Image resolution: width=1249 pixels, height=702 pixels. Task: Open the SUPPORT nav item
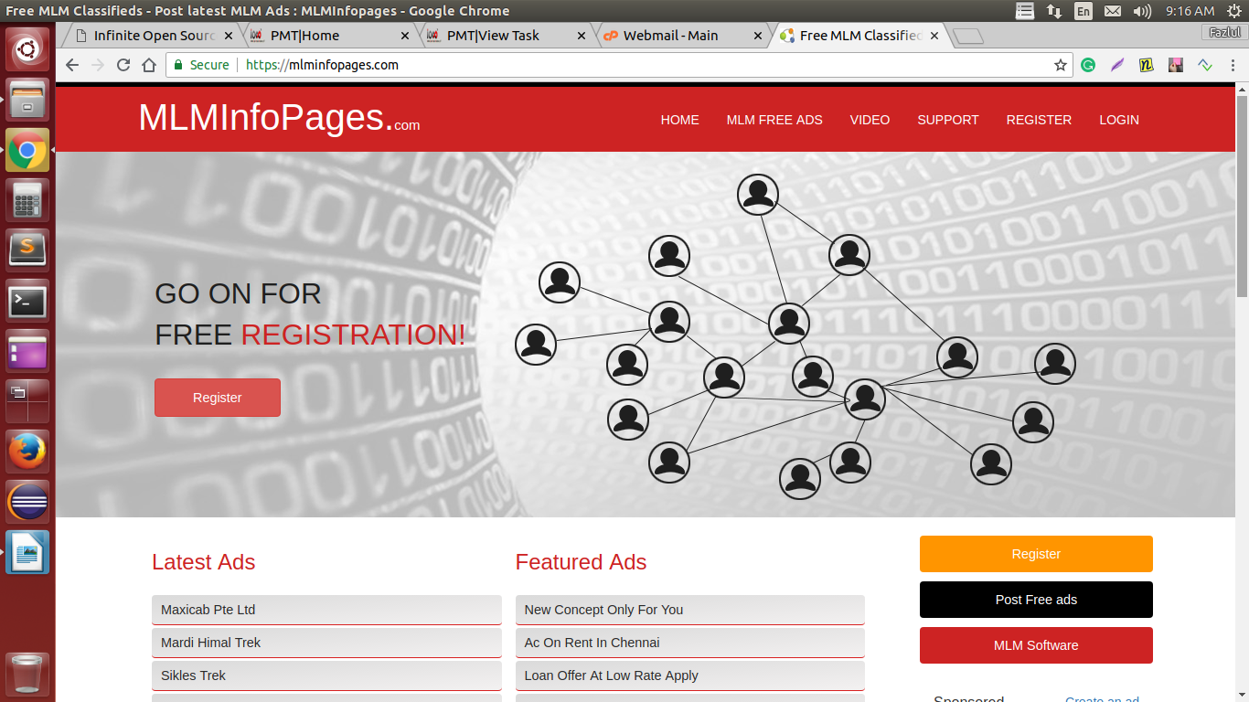tap(948, 120)
